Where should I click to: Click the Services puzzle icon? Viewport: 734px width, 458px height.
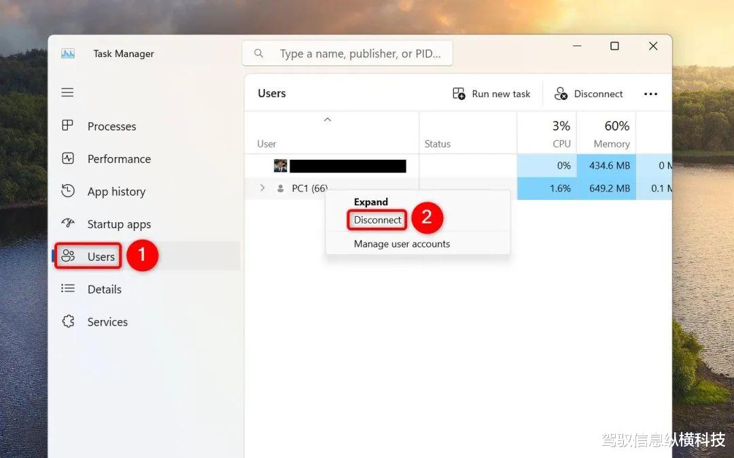tap(69, 321)
